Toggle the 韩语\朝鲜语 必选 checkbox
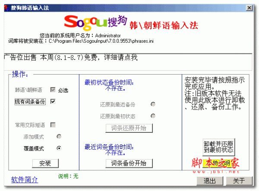The width and height of the screenshot is (259, 191). click(53, 90)
